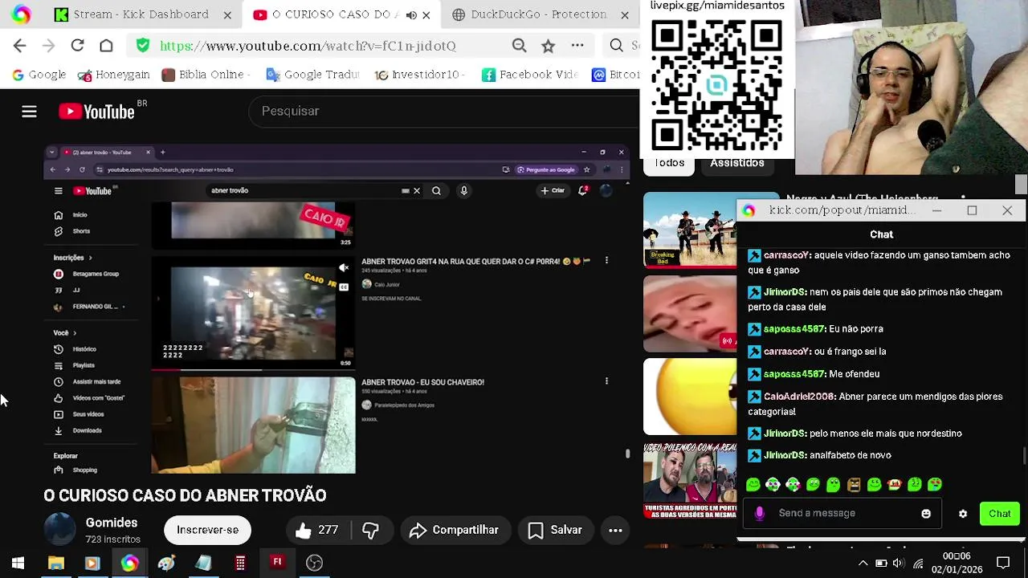Open the video's more actions menu
The image size is (1028, 578).
point(615,530)
